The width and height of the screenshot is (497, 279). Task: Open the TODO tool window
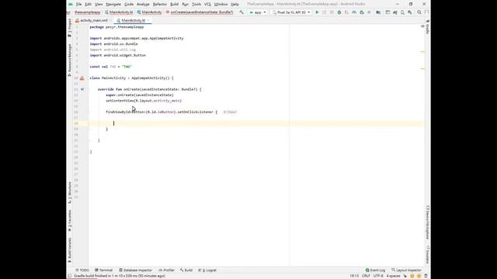click(x=82, y=270)
